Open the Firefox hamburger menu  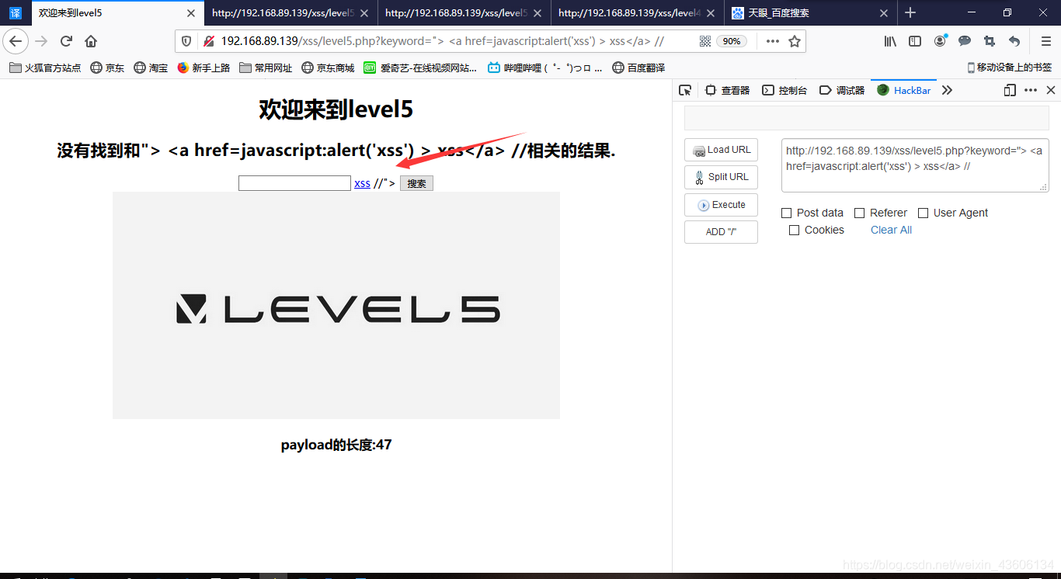tap(1046, 41)
